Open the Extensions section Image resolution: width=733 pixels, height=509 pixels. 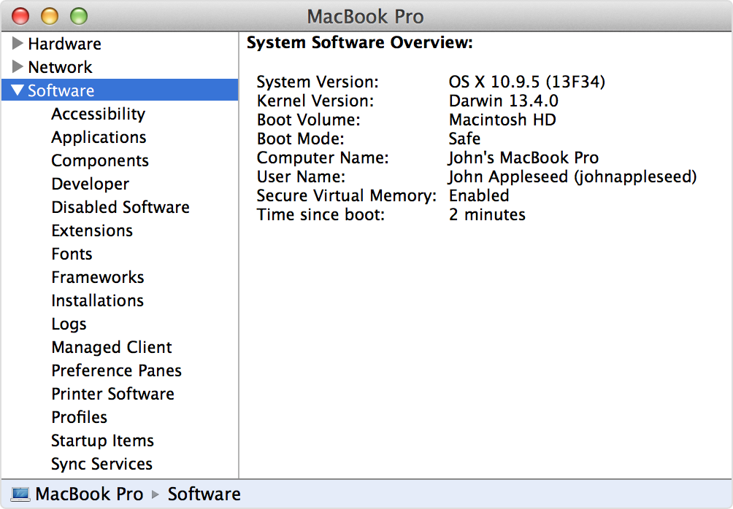92,230
